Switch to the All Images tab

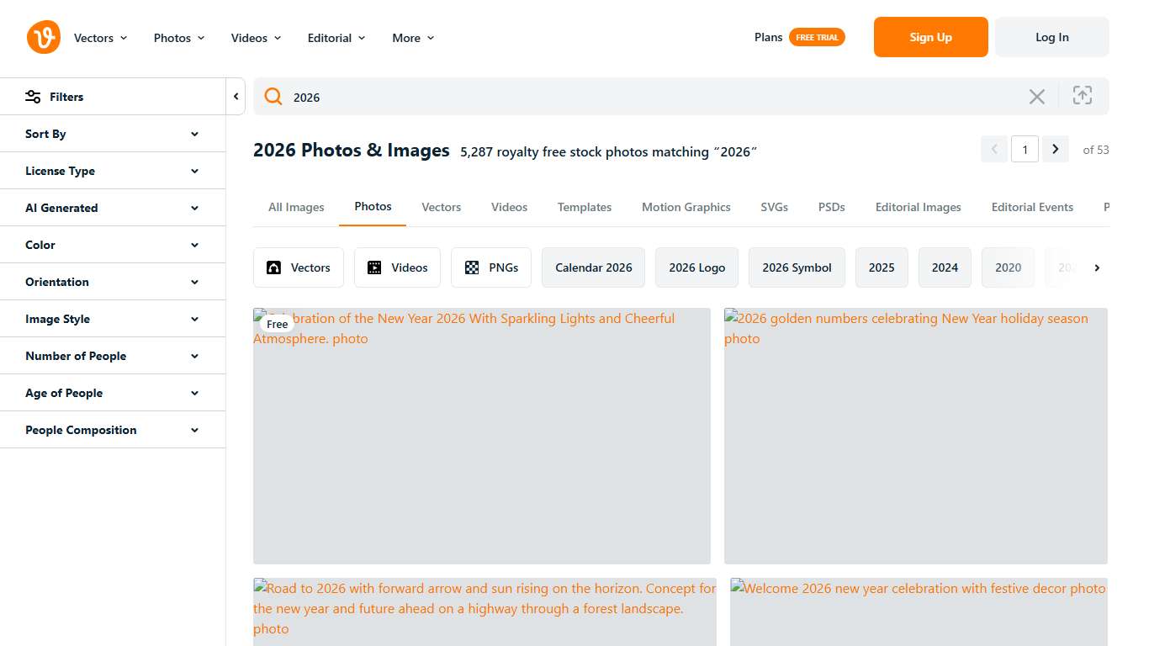(x=296, y=206)
